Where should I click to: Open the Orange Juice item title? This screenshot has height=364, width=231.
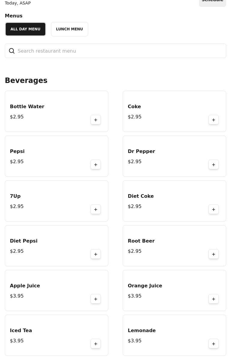click(145, 286)
